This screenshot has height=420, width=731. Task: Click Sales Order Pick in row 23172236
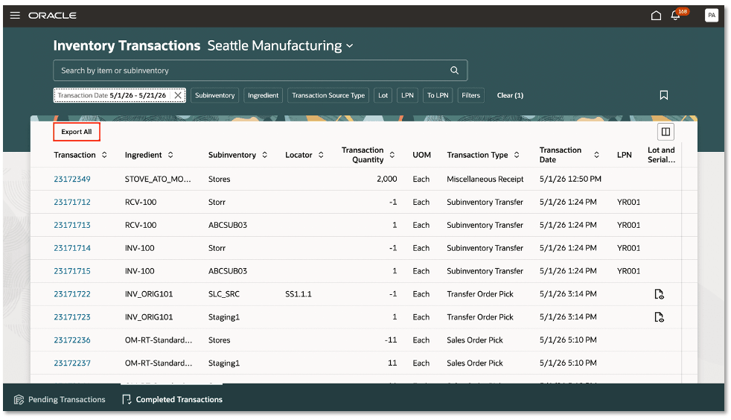click(475, 340)
